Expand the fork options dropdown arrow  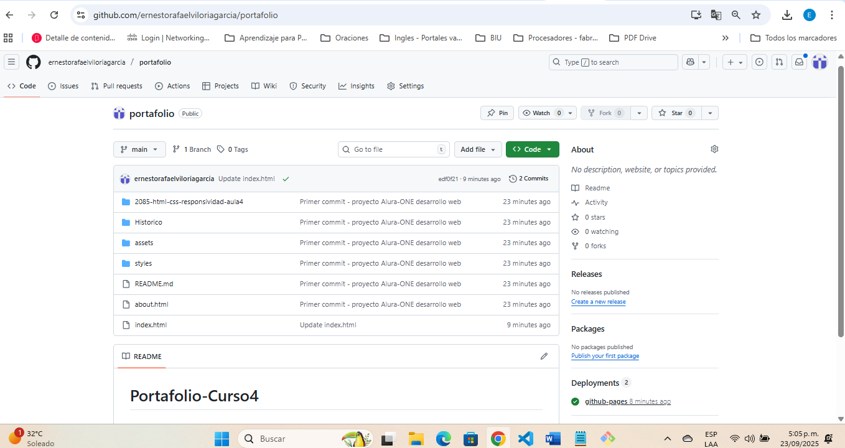(639, 113)
